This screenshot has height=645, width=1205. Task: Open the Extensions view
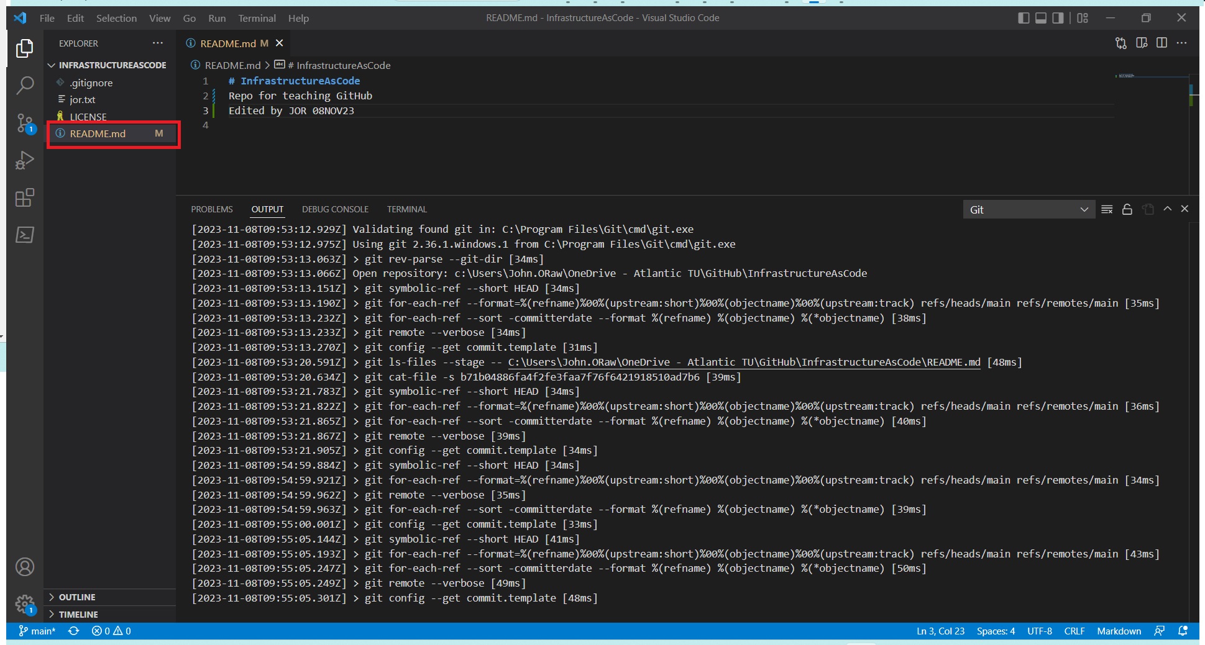click(x=25, y=198)
